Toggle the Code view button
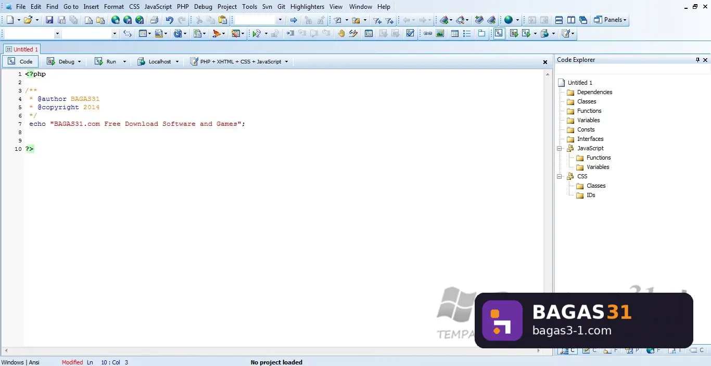Screen dimensions: 711x366 point(20,61)
